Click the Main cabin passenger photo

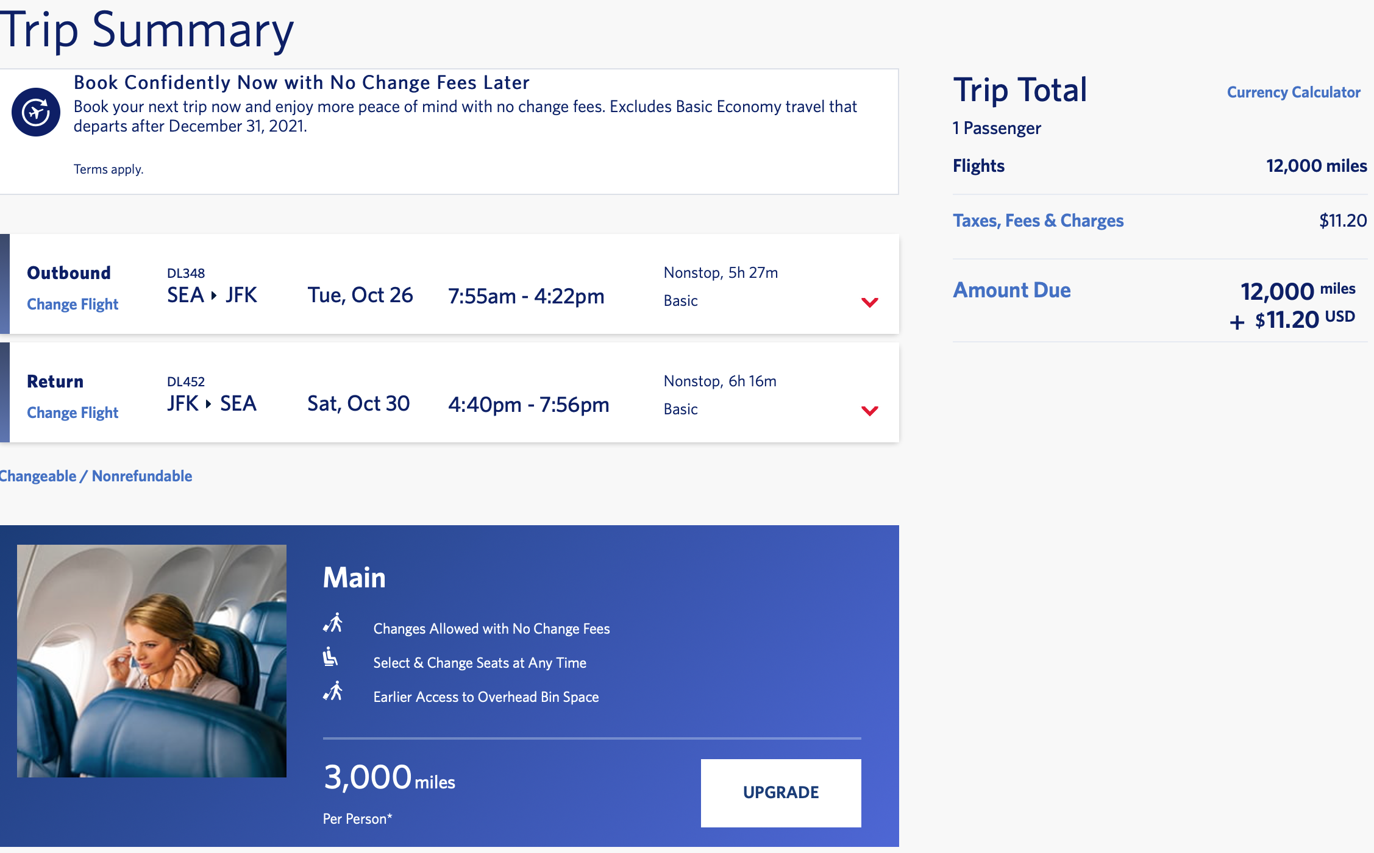[152, 660]
